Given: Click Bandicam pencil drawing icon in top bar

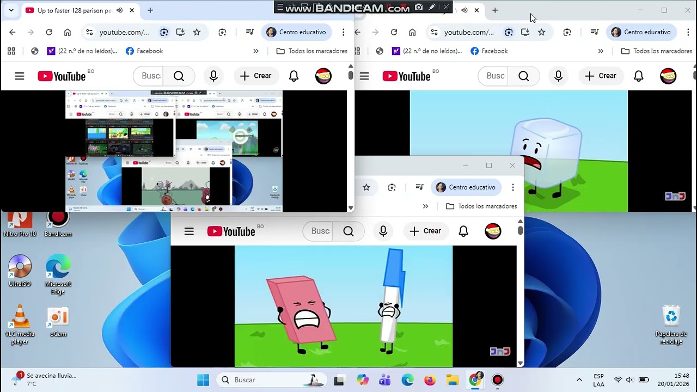Looking at the screenshot, I should pyautogui.click(x=432, y=7).
